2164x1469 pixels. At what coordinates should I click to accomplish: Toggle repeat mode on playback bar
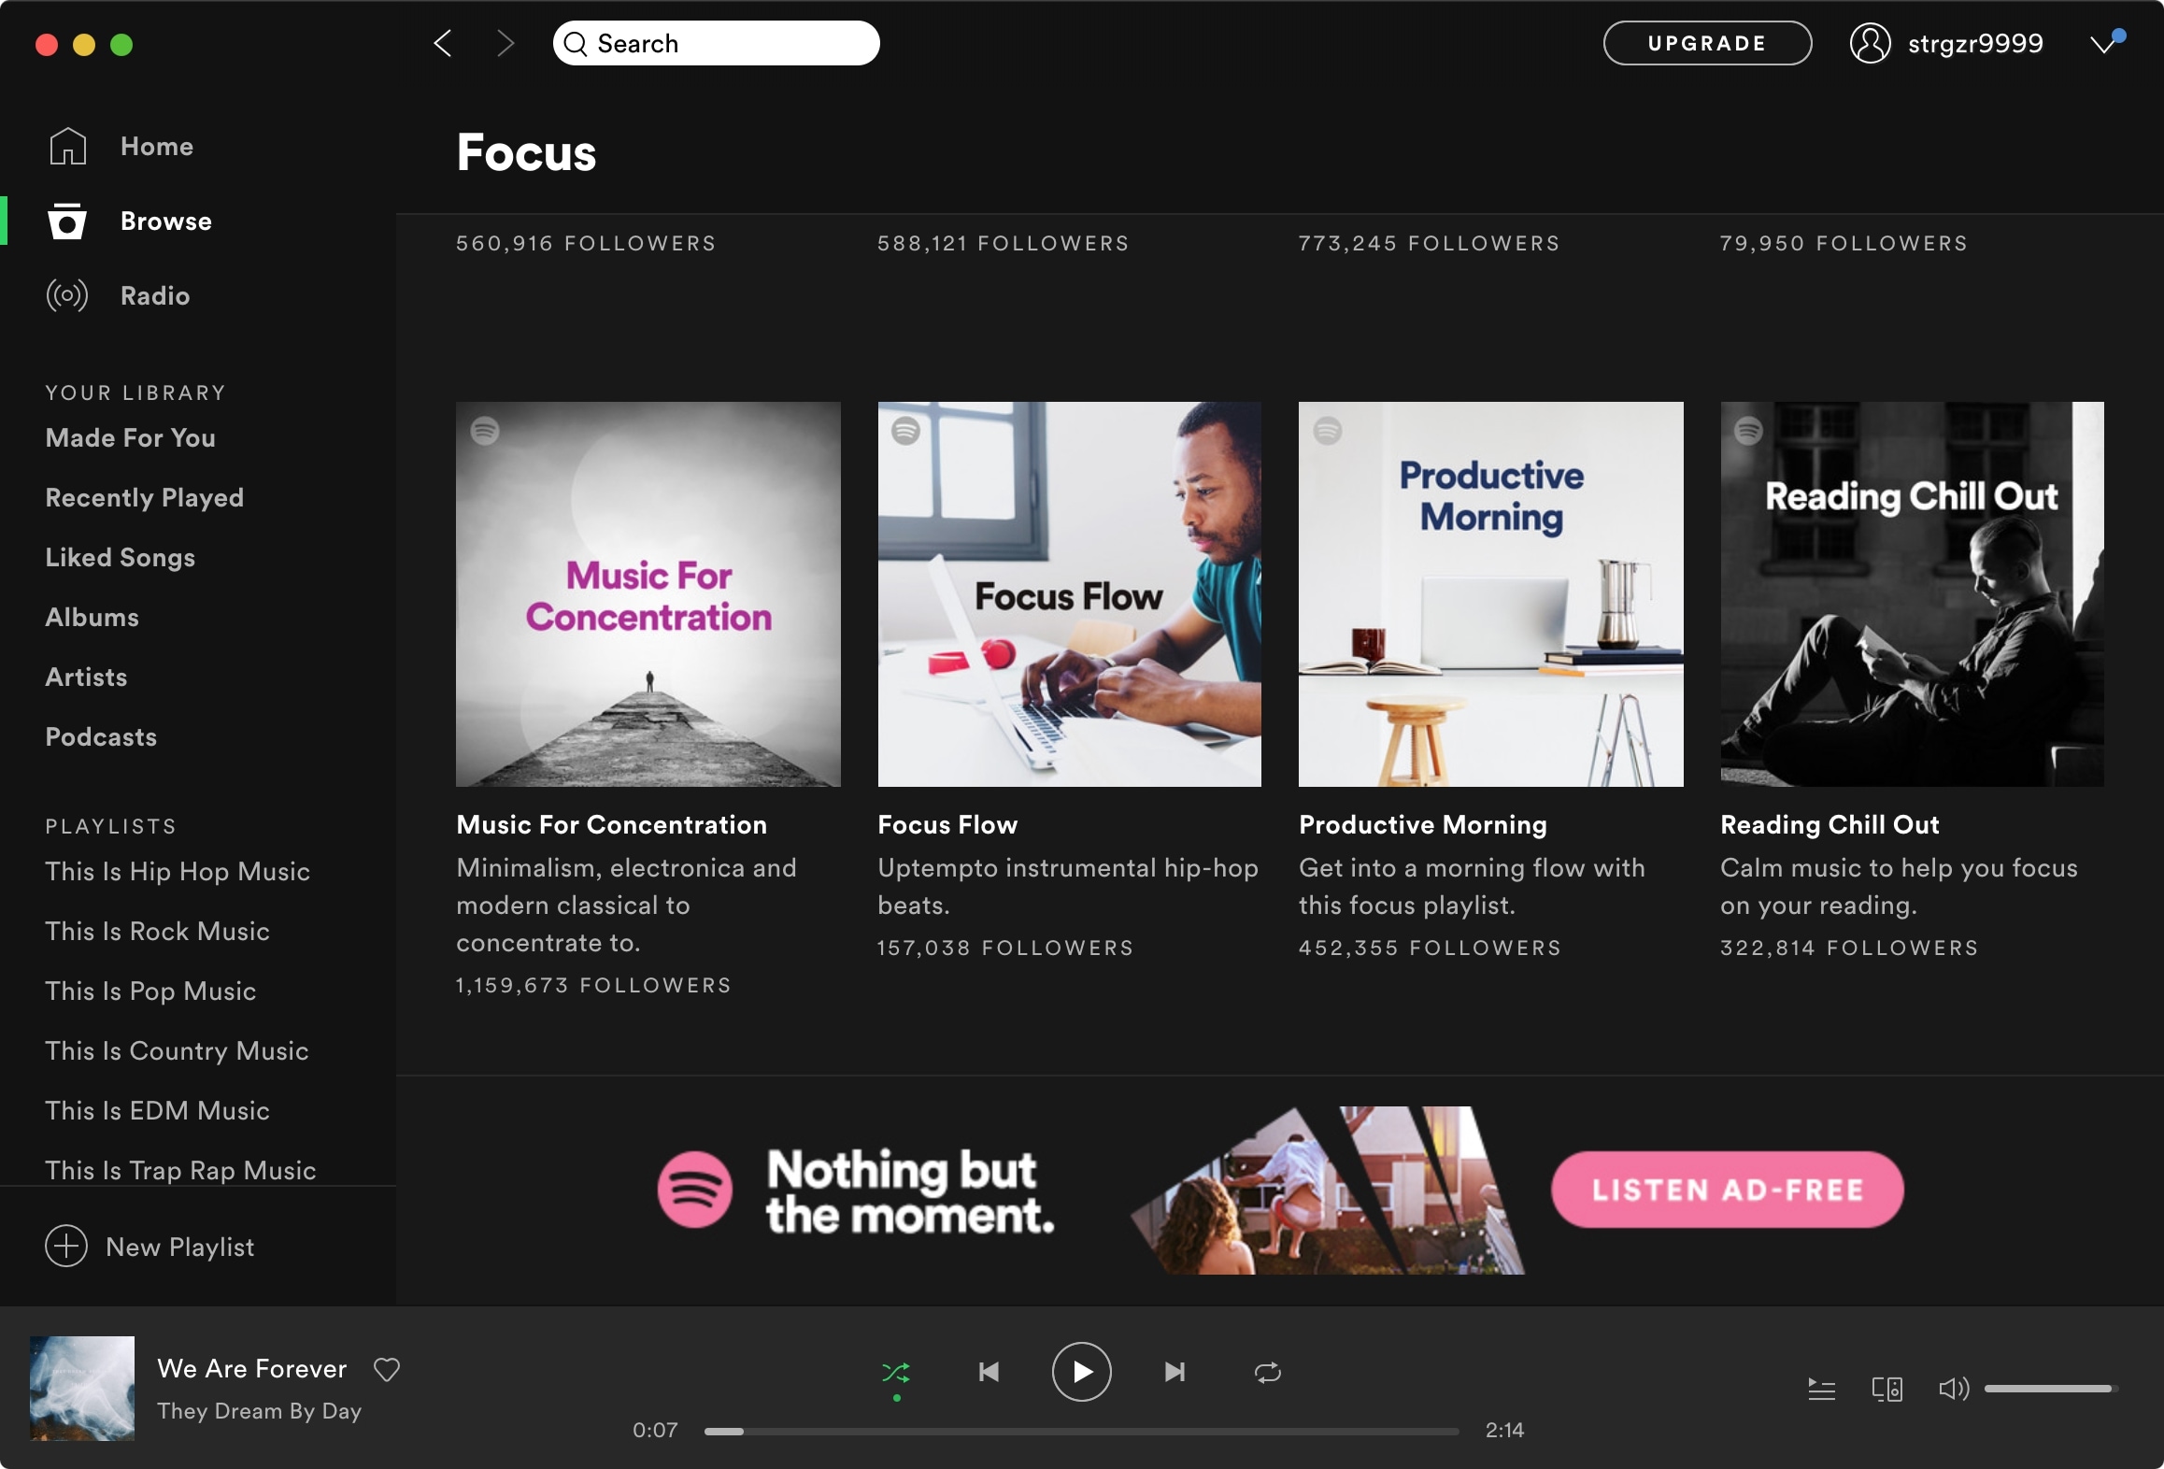(1266, 1371)
